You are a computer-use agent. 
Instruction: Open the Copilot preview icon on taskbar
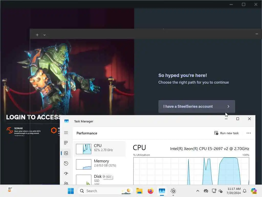pyautogui.click(x=254, y=191)
